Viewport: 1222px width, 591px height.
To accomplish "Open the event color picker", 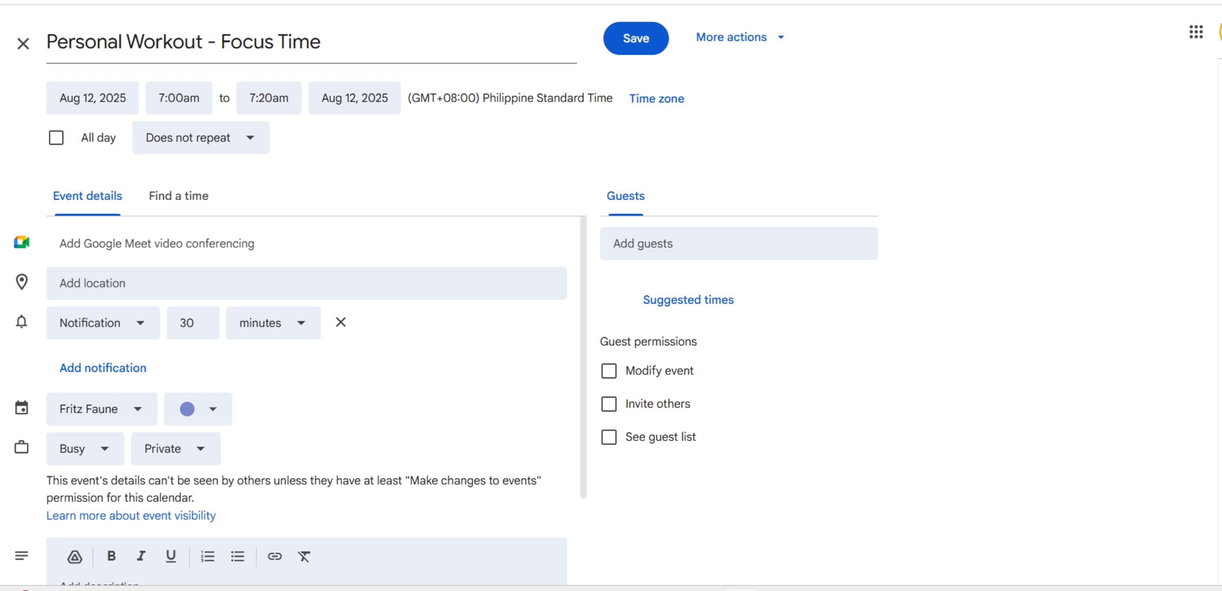I will tap(198, 408).
